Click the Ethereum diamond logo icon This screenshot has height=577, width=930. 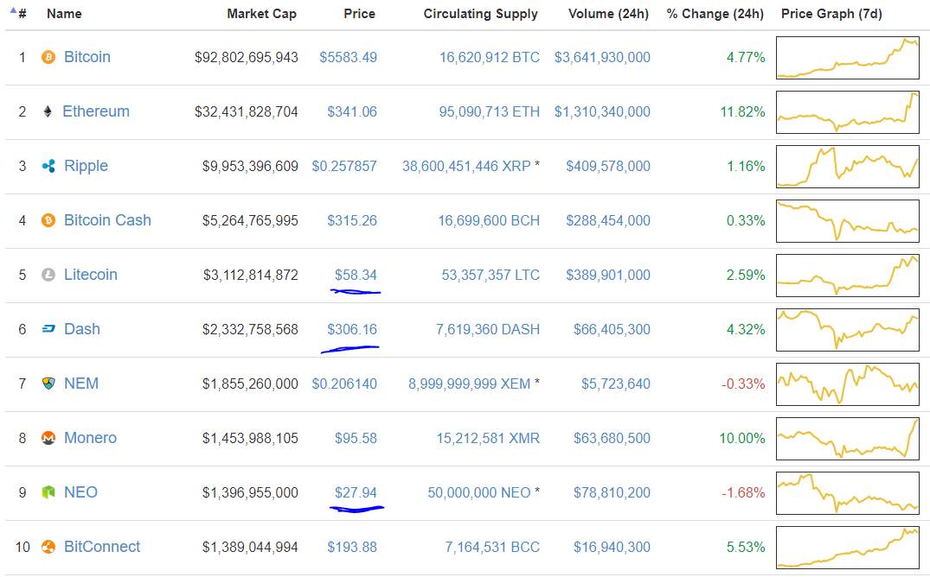click(x=48, y=111)
